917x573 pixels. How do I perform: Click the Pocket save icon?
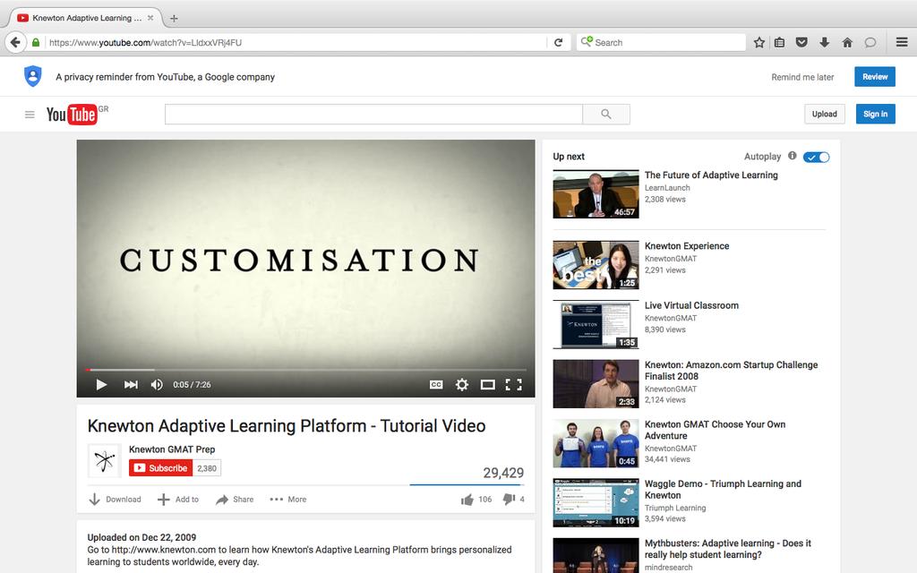[801, 42]
